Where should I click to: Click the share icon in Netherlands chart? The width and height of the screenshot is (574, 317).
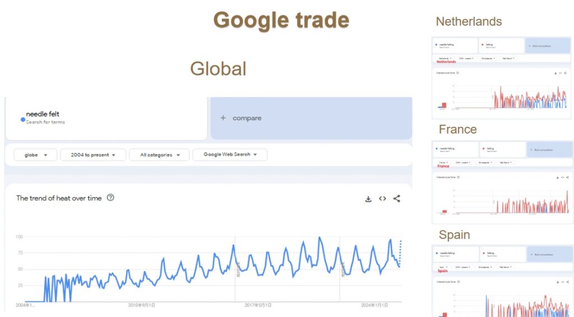point(565,73)
